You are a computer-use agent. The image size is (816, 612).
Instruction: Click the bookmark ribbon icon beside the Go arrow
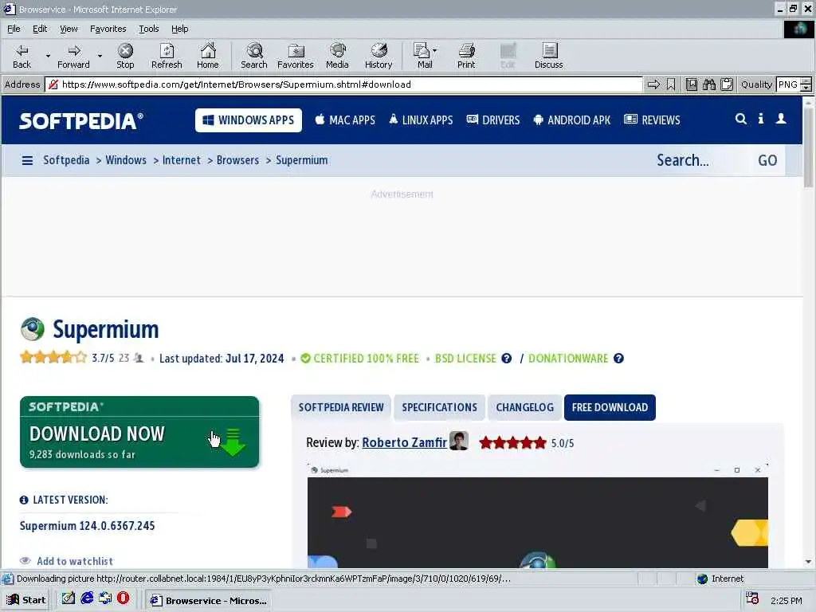point(671,84)
